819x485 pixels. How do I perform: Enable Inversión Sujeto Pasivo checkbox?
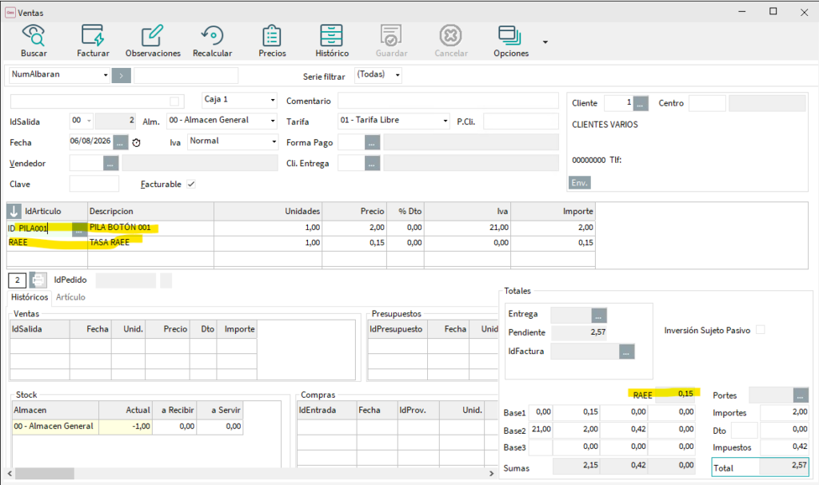761,330
